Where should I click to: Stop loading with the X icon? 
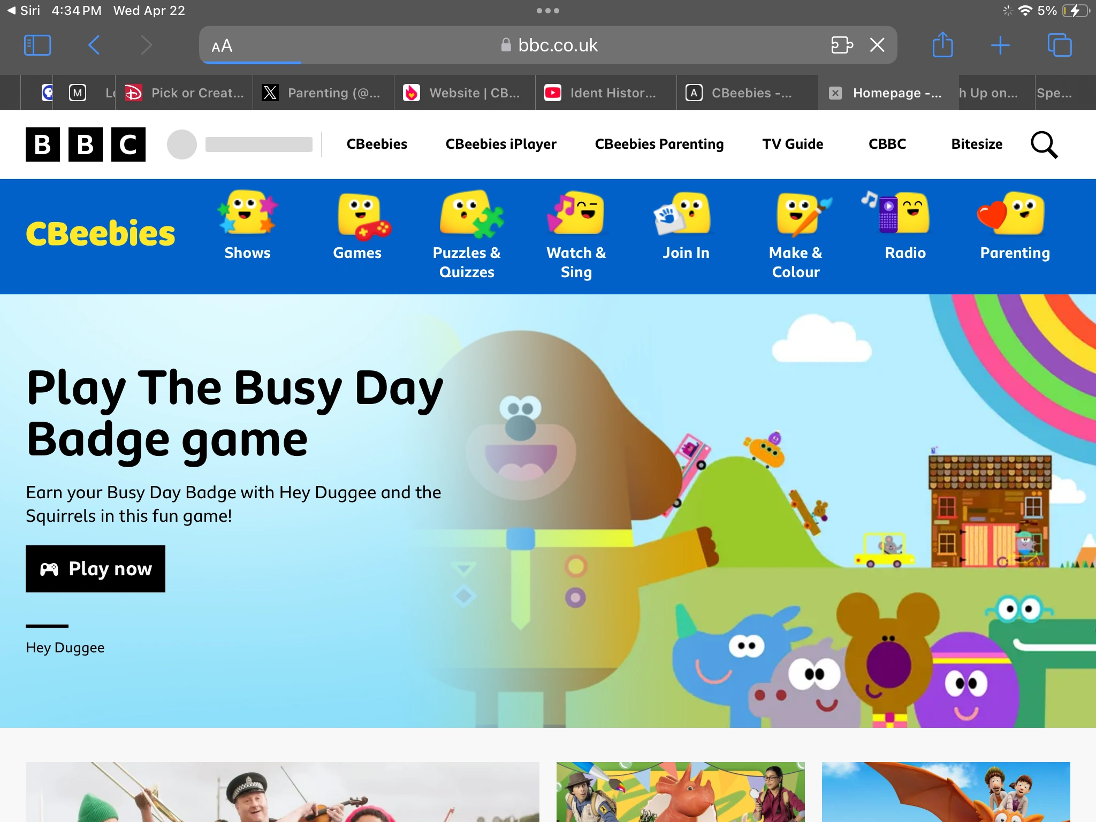[877, 45]
